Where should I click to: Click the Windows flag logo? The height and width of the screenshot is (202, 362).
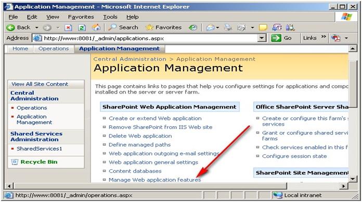(x=346, y=17)
